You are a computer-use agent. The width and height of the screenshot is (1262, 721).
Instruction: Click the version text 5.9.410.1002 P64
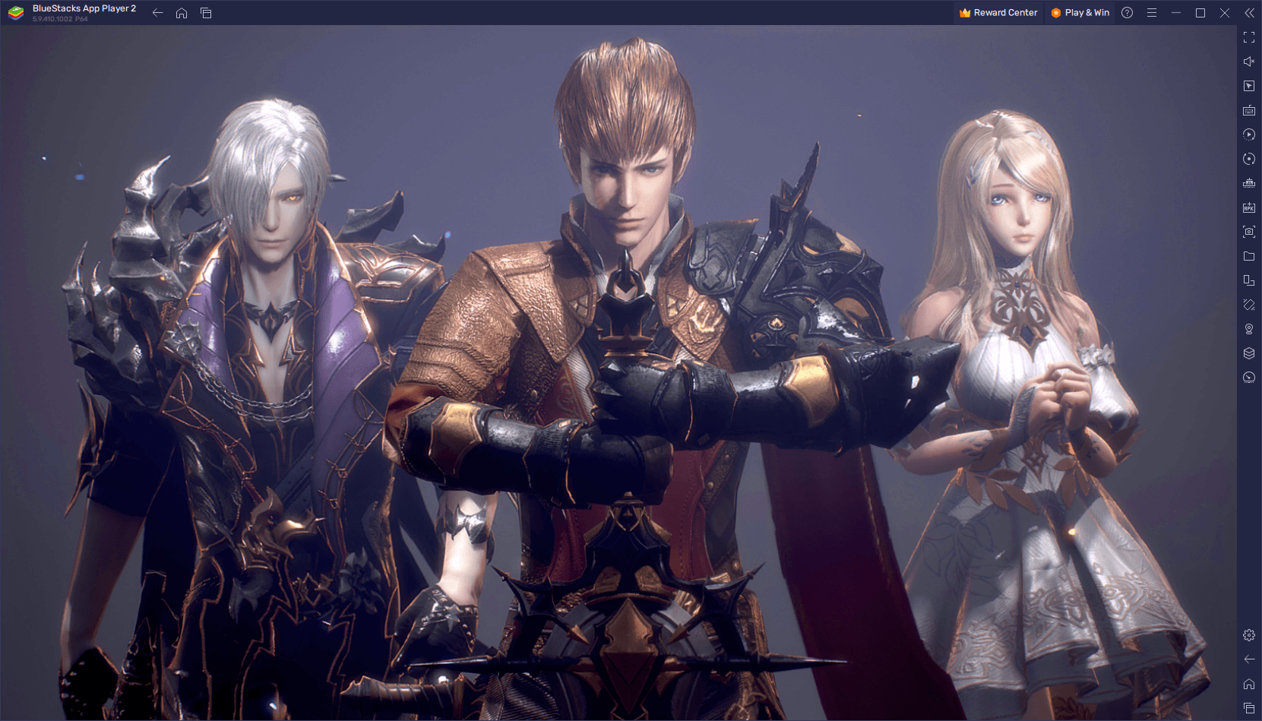pos(60,19)
